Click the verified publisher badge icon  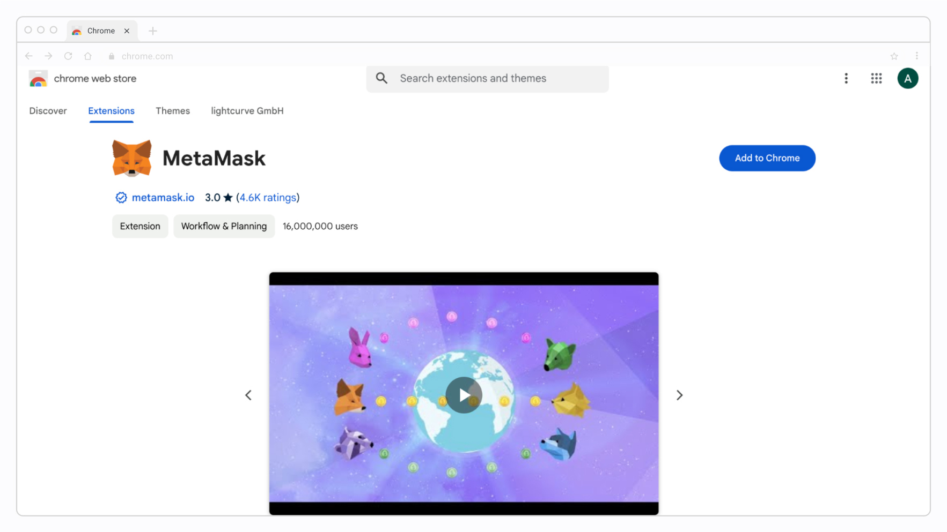121,198
